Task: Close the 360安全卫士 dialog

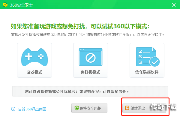Action: [x=174, y=5]
